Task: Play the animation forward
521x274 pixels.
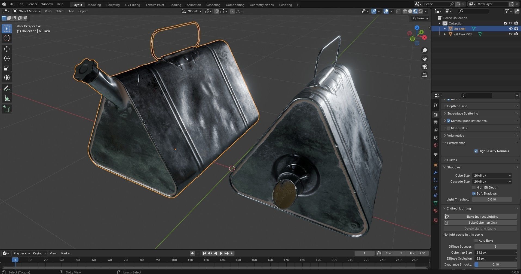Action: coord(221,253)
